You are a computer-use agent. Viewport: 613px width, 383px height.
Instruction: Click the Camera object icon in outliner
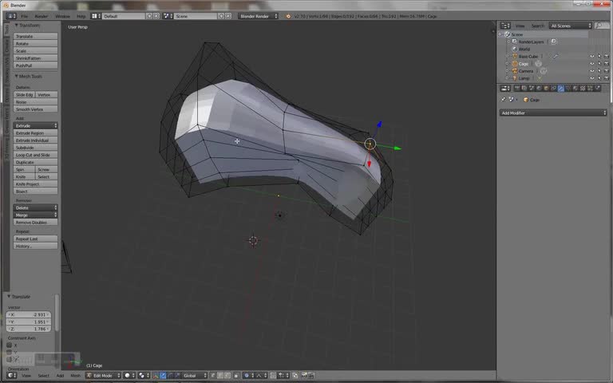click(515, 71)
